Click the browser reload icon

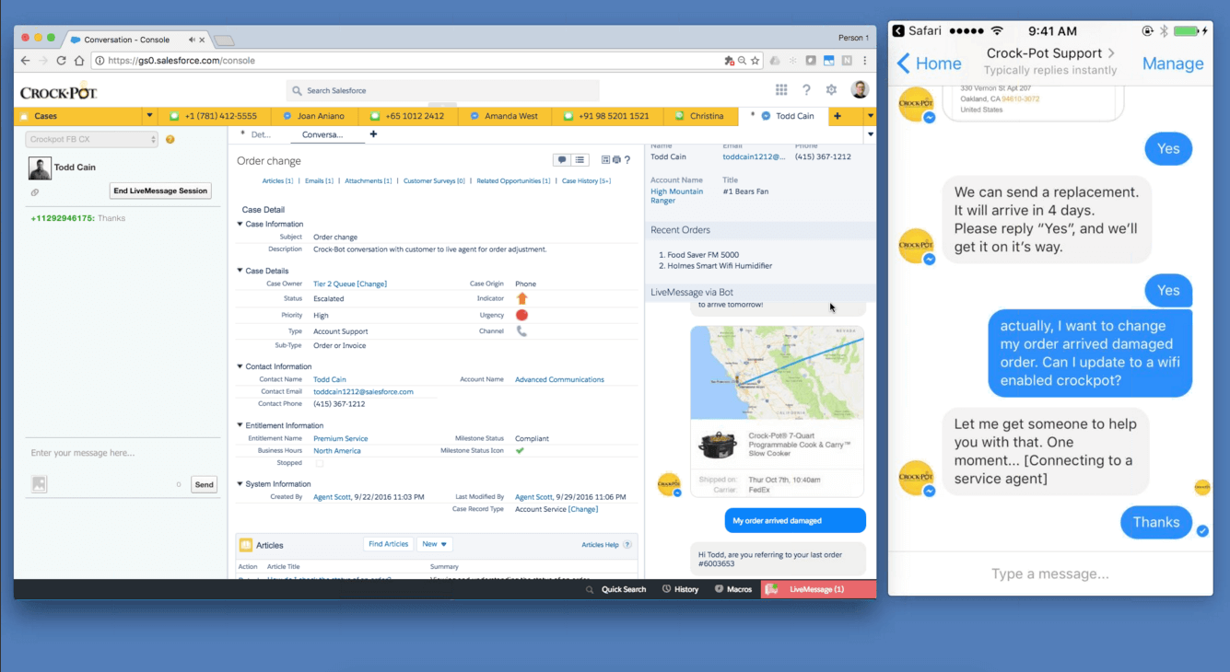[x=61, y=61]
